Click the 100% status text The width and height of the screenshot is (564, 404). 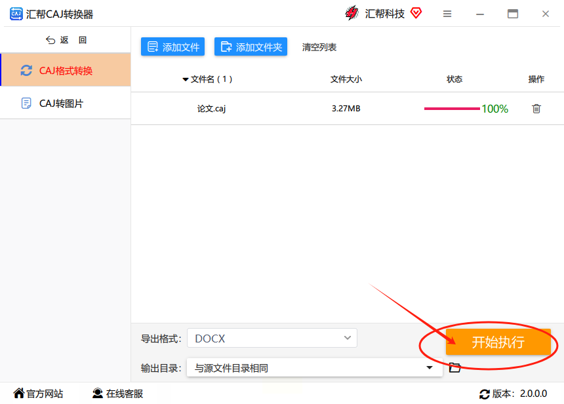point(495,109)
